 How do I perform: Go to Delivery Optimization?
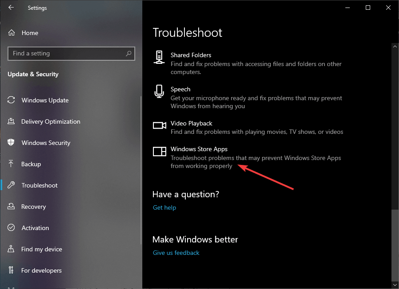(x=51, y=121)
